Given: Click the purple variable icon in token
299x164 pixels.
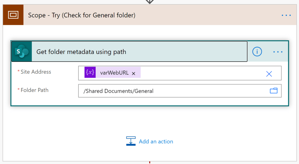Looking at the screenshot, I should [90, 73].
